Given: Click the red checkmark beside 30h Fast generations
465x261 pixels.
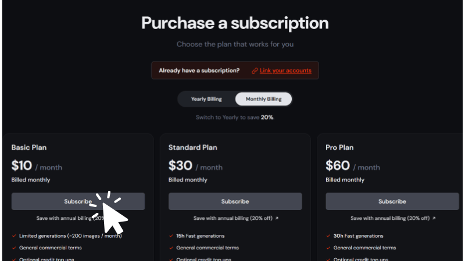Looking at the screenshot, I should [x=328, y=236].
